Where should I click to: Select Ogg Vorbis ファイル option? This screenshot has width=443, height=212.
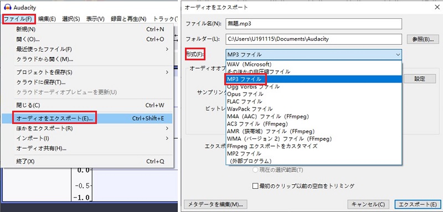tap(313, 87)
